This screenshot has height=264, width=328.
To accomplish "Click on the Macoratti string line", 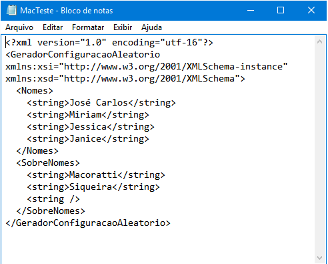I will click(96, 175).
